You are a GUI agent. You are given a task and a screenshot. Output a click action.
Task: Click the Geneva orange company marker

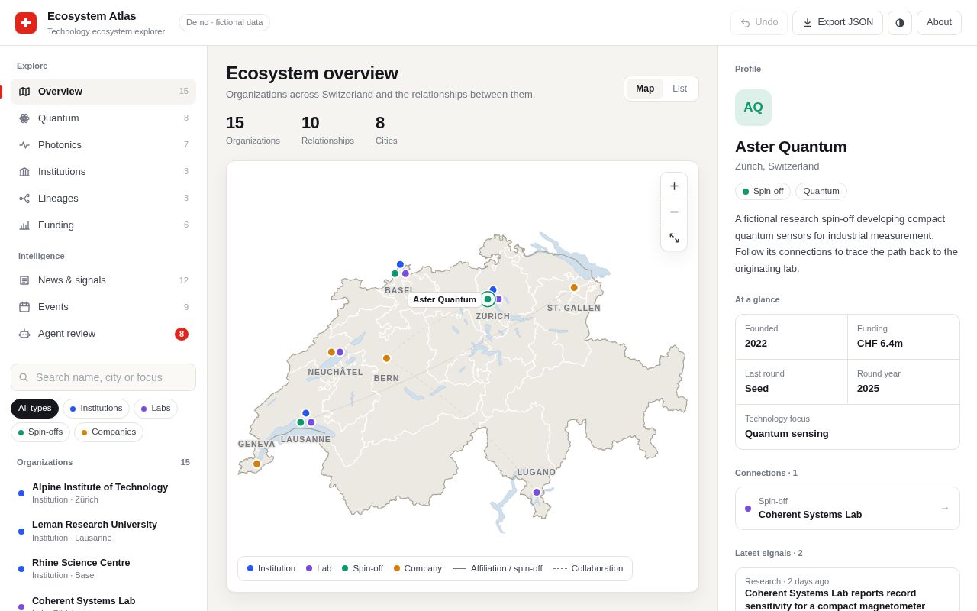click(x=256, y=464)
